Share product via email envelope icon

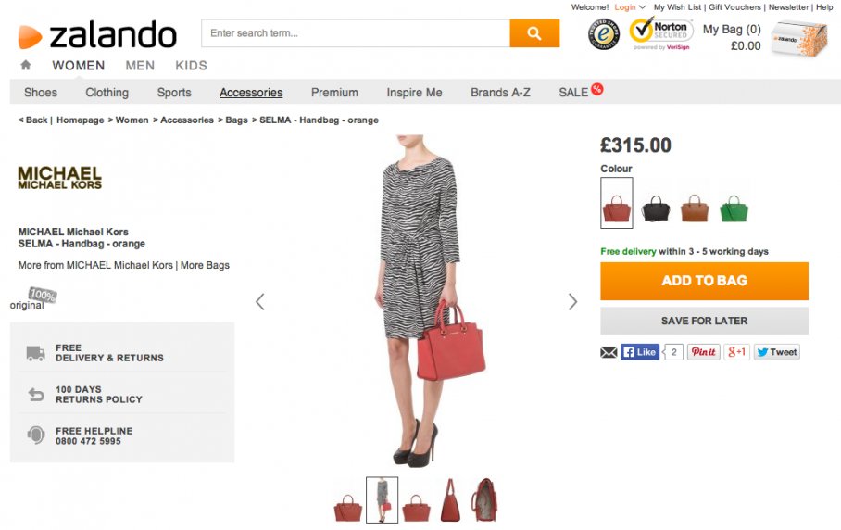click(609, 352)
